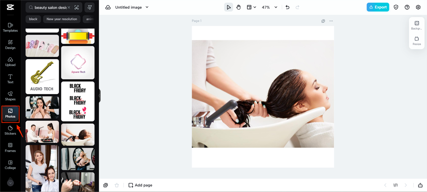Open the layout options icon
The height and width of the screenshot is (192, 427).
click(x=249, y=7)
